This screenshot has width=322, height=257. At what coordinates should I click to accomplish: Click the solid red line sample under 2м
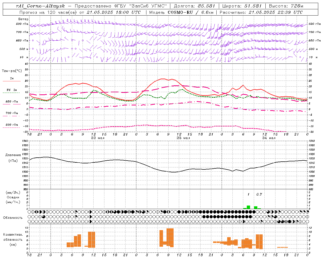pyautogui.click(x=12, y=81)
